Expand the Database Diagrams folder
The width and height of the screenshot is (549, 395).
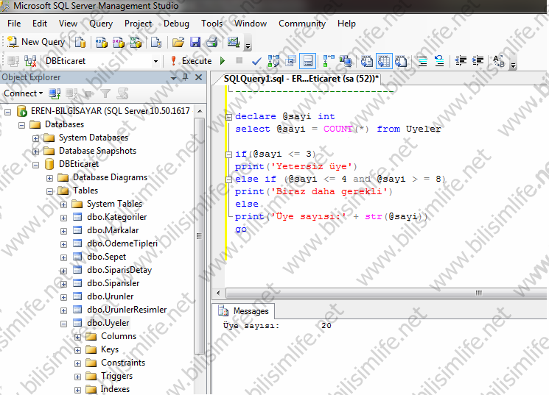[49, 178]
